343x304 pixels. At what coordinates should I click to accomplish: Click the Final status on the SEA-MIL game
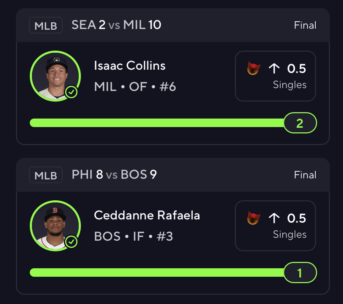[x=305, y=25]
